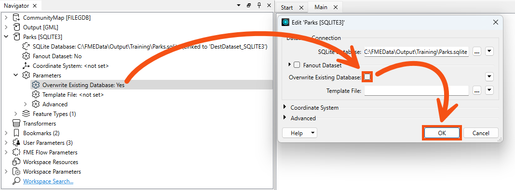Expand the Output GML tree node
Image resolution: width=515 pixels, height=190 pixels.
pos(6,27)
